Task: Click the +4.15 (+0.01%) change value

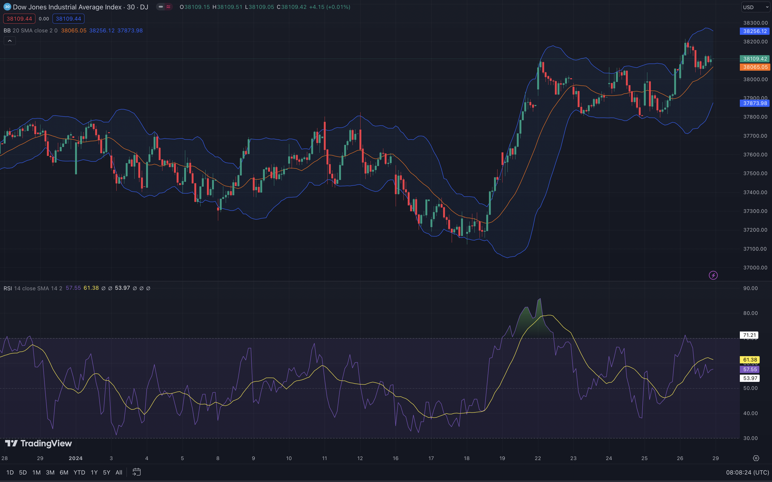Action: click(329, 7)
